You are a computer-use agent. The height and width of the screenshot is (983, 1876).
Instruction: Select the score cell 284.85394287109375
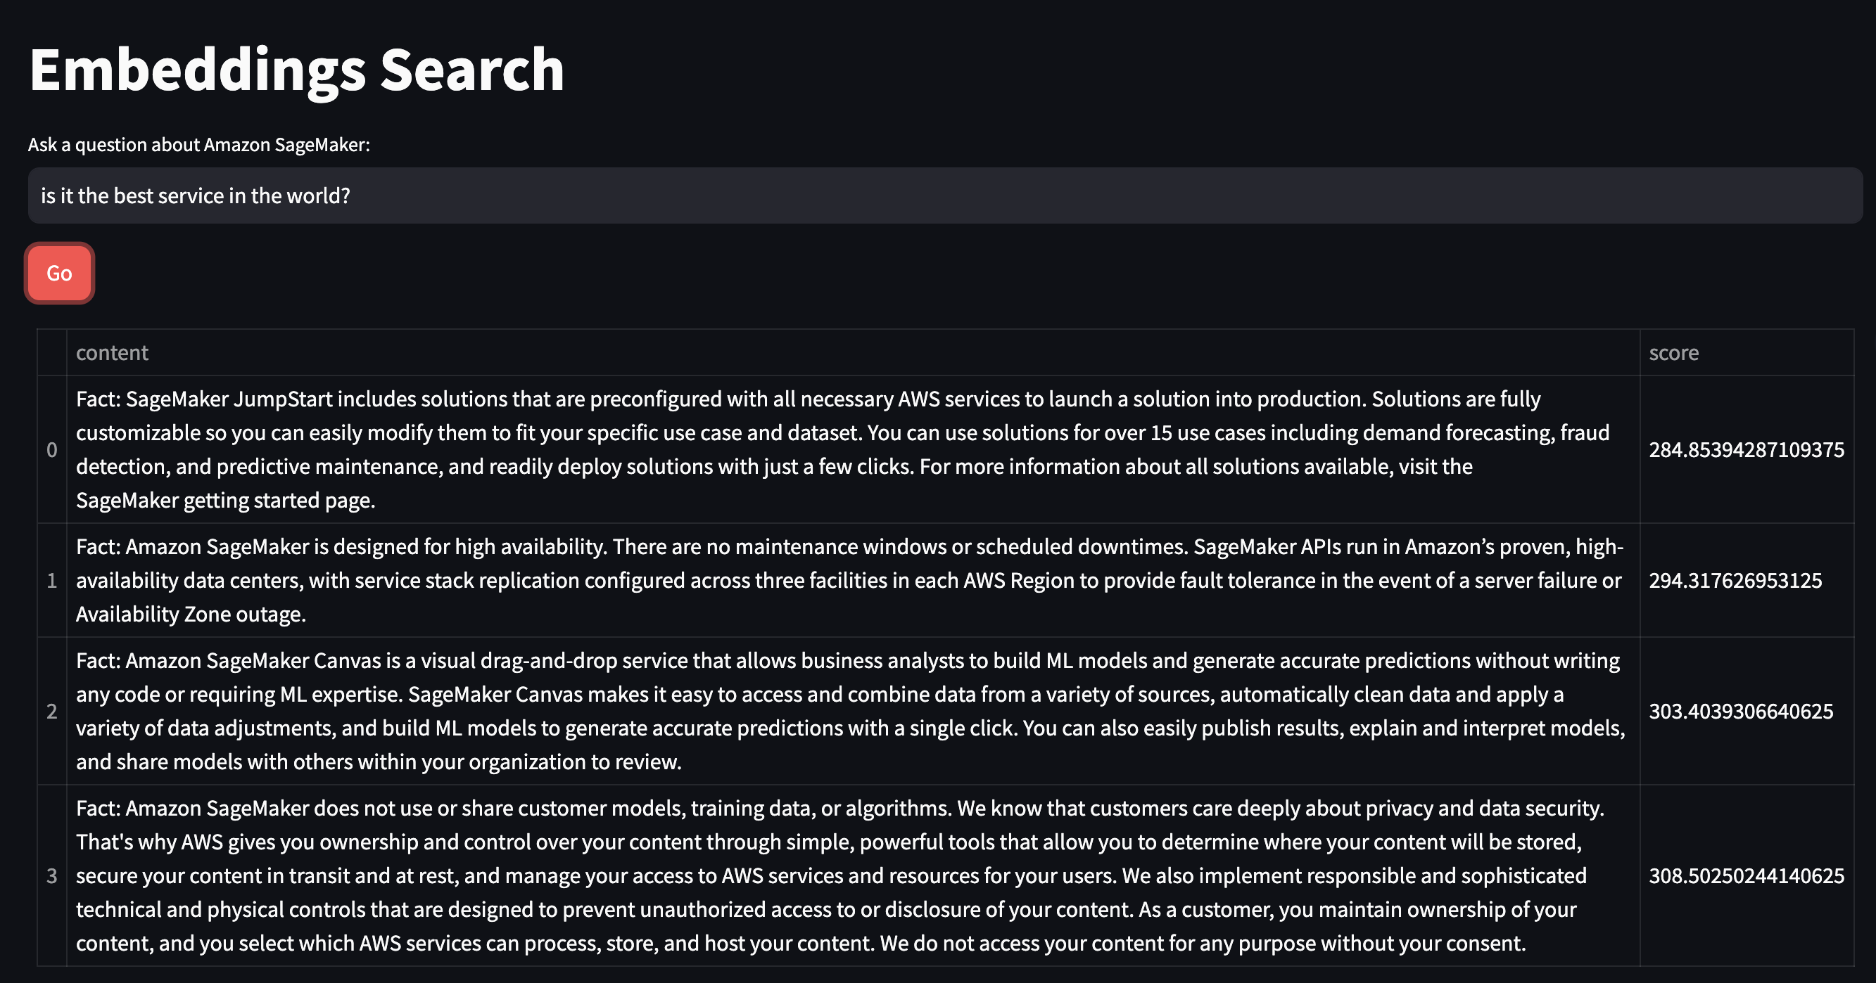pyautogui.click(x=1747, y=449)
